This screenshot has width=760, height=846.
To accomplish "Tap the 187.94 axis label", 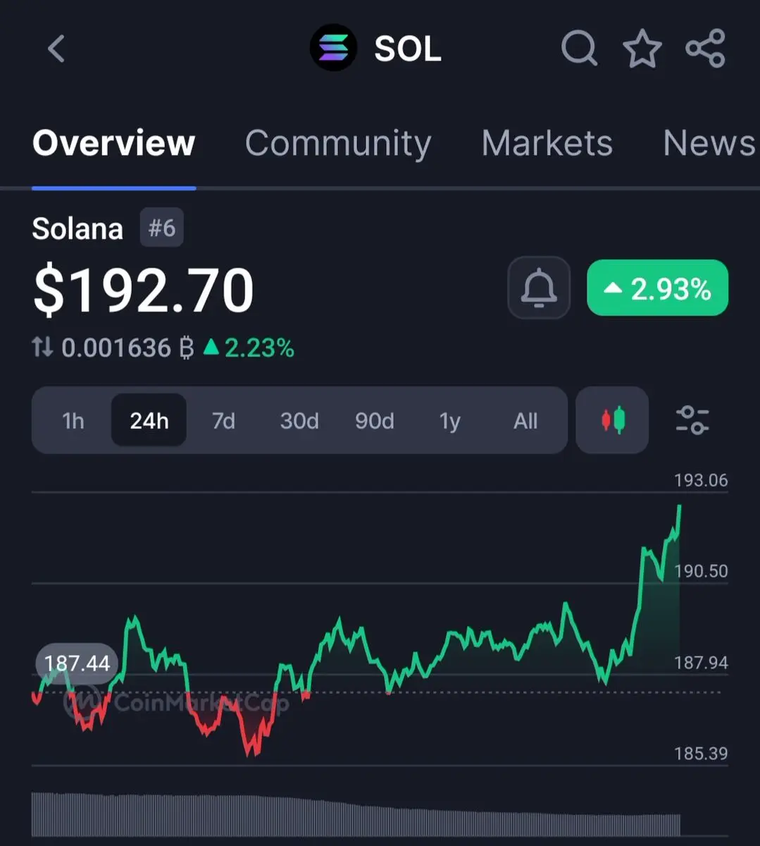I will pyautogui.click(x=701, y=663).
